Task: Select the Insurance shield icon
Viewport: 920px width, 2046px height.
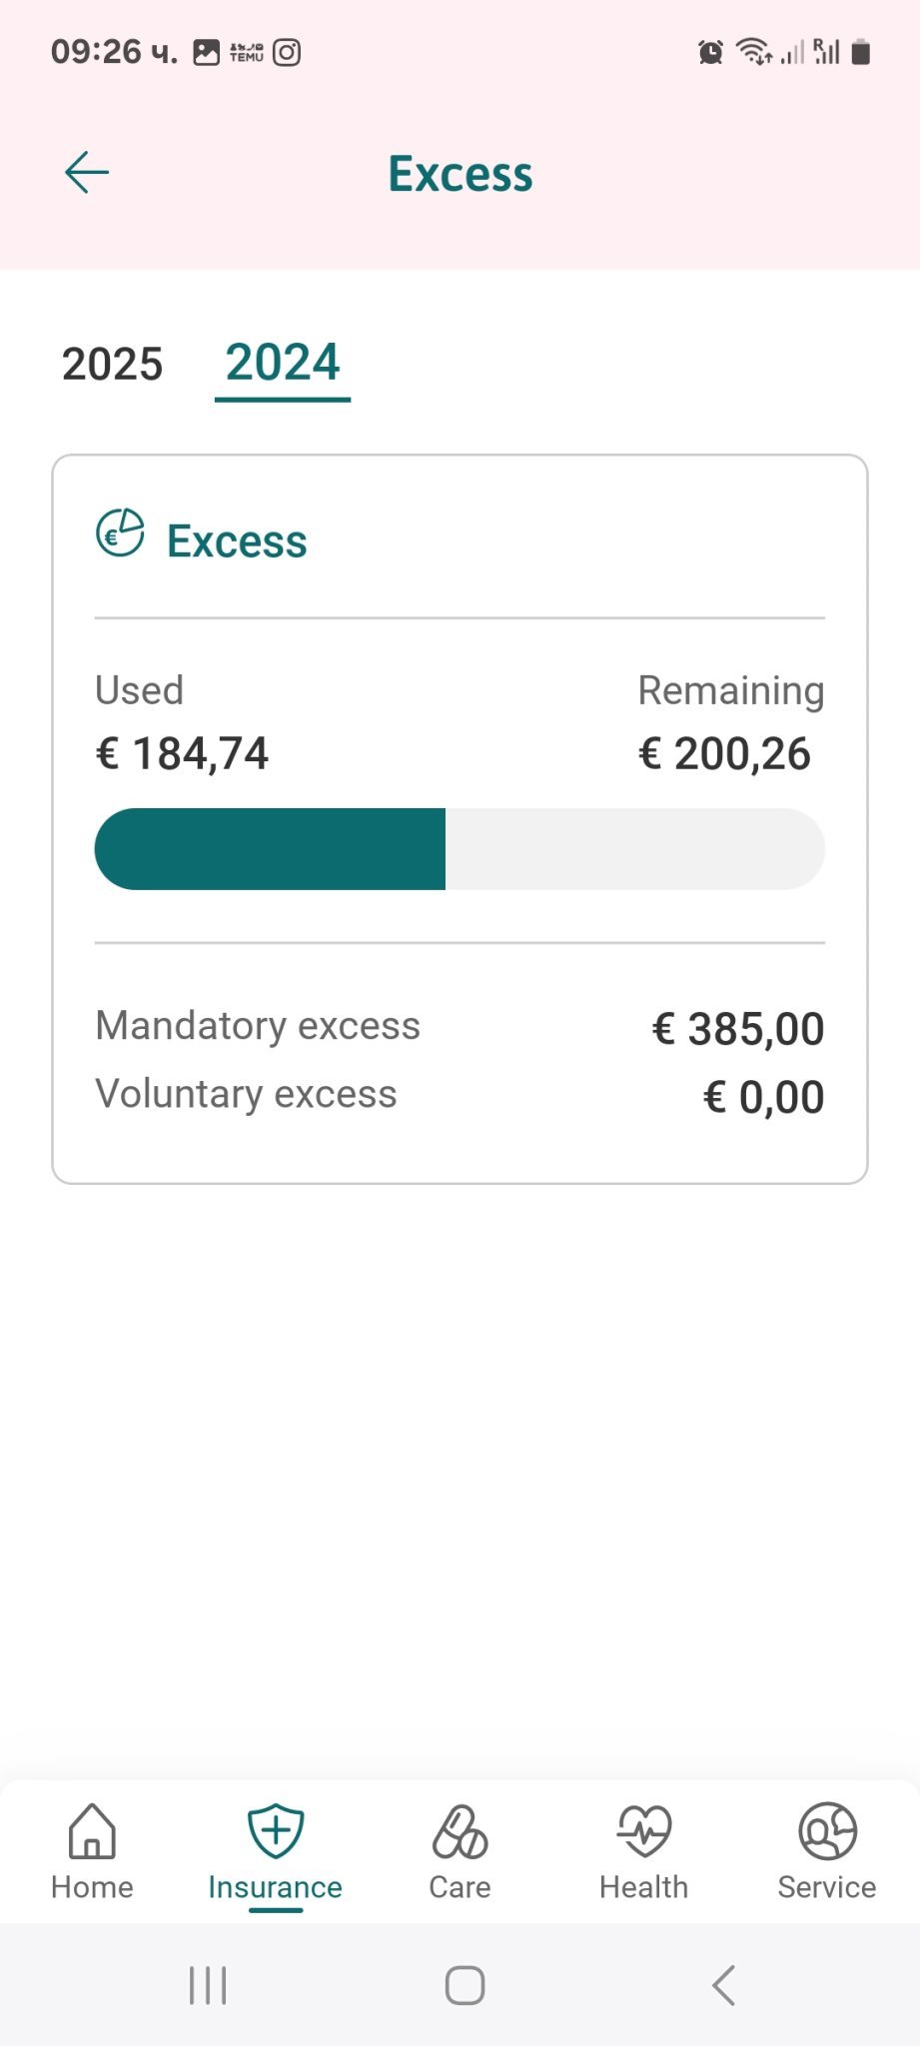Action: [x=276, y=1831]
